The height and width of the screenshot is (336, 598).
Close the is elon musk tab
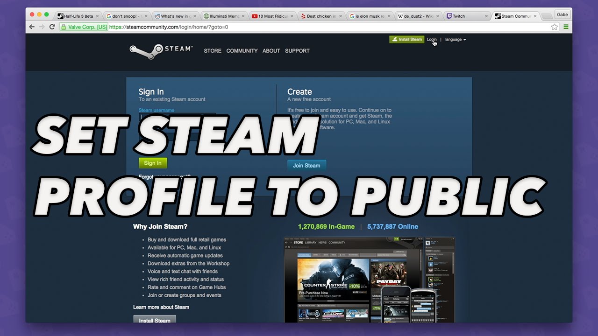coord(389,16)
